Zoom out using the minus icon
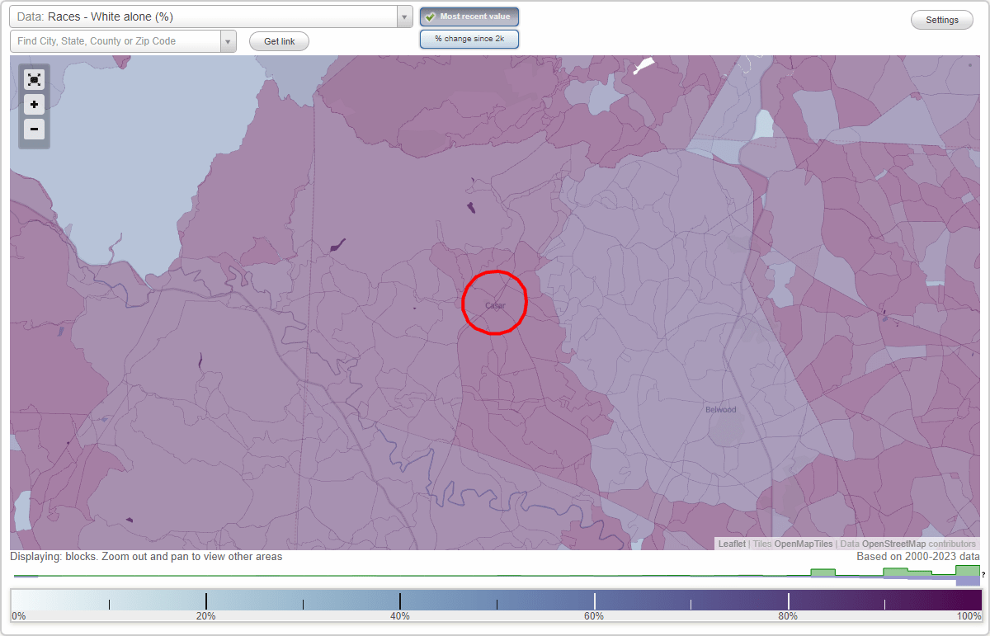The height and width of the screenshot is (636, 990). (x=34, y=130)
